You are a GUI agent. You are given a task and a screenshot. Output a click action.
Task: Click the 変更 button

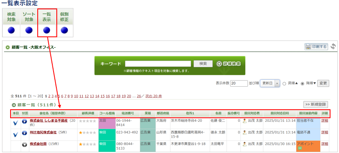[x=323, y=83]
